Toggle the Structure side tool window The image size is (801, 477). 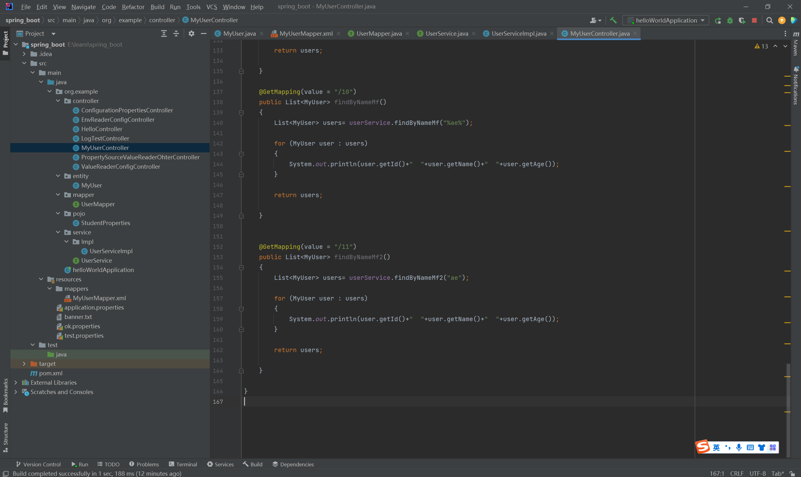click(5, 437)
